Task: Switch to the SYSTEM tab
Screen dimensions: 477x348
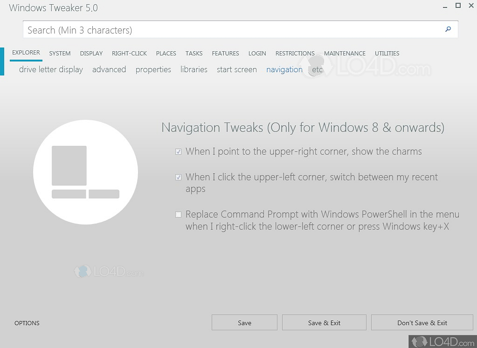Action: click(x=60, y=53)
